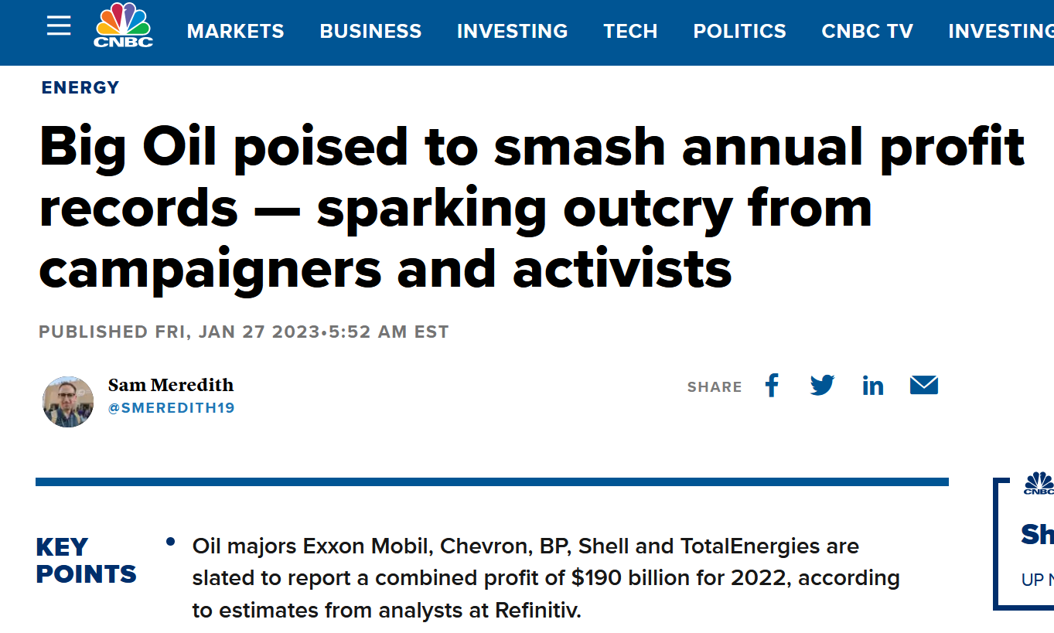1054x633 pixels.
Task: Click small CNBC logo in right sidebar card
Action: 1039,484
